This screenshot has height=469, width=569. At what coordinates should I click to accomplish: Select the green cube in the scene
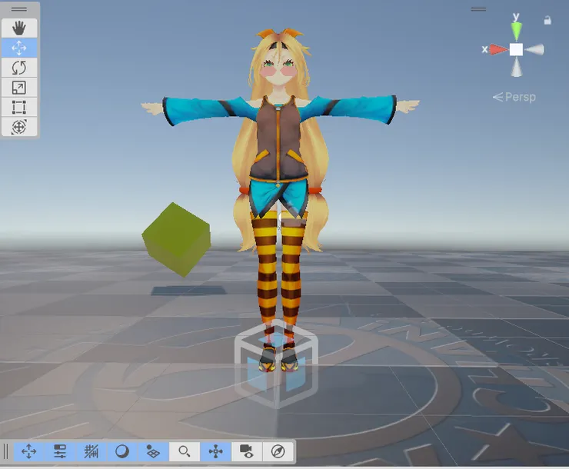tap(177, 239)
